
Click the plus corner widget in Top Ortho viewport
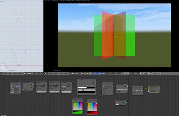(x=43, y=3)
